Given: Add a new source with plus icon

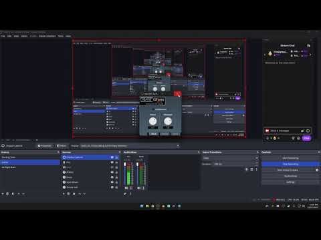Looking at the screenshot, I should [64, 194].
